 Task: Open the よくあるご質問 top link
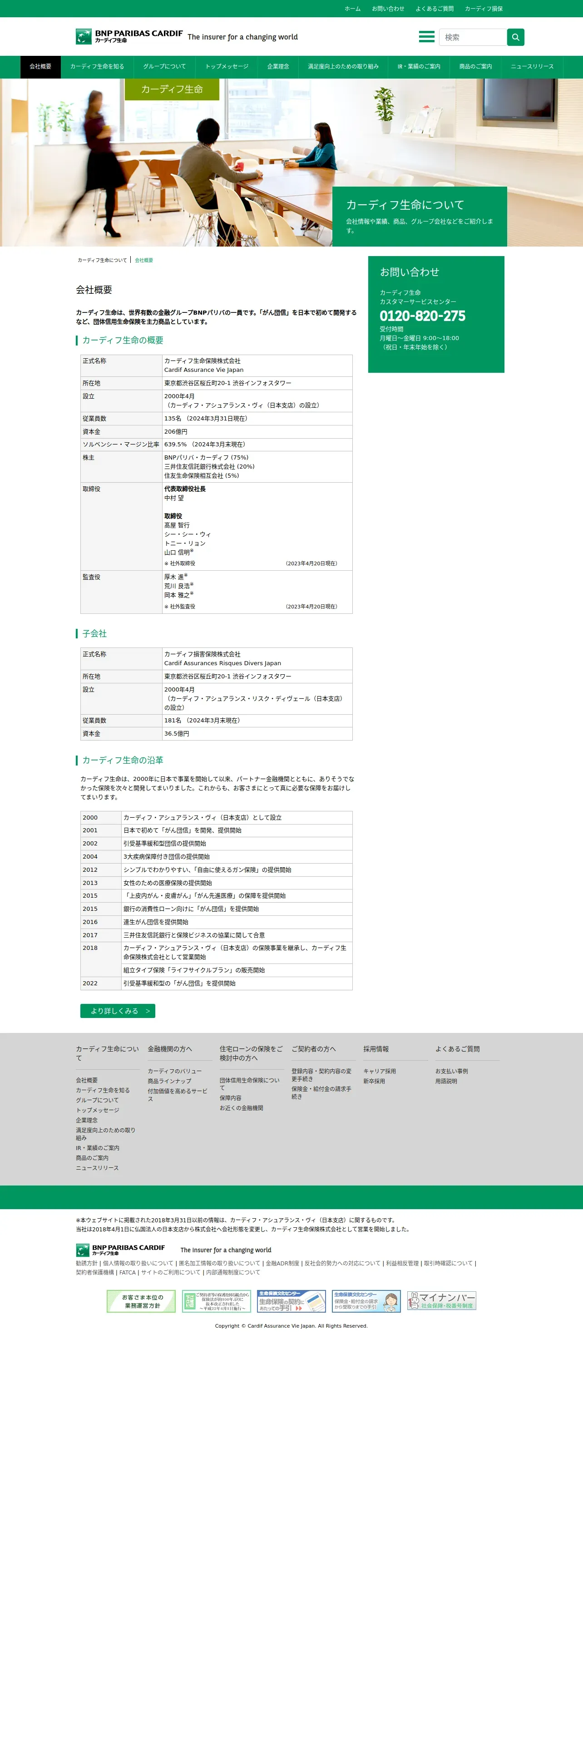coord(435,9)
